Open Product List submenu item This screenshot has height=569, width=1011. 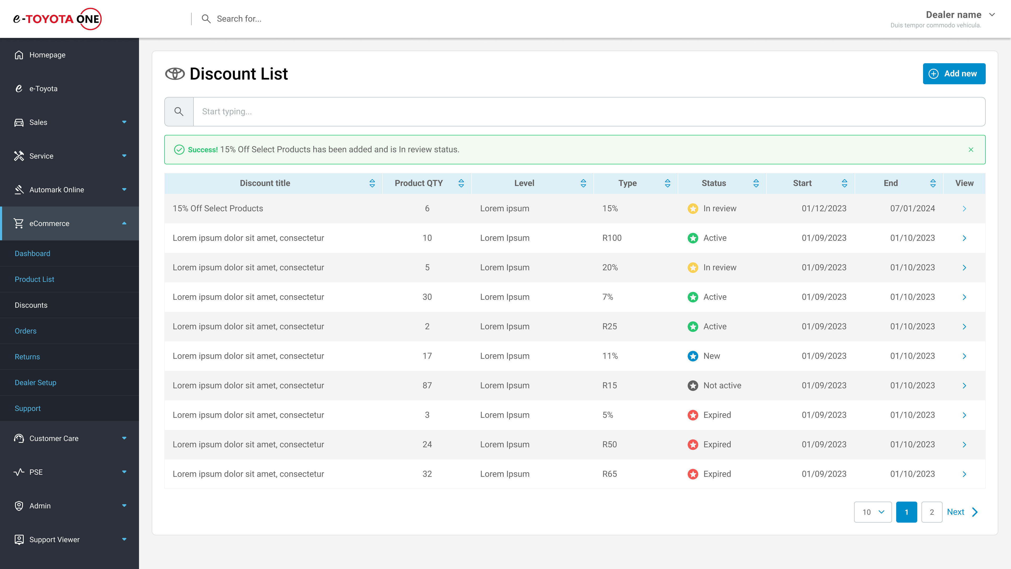[34, 279]
